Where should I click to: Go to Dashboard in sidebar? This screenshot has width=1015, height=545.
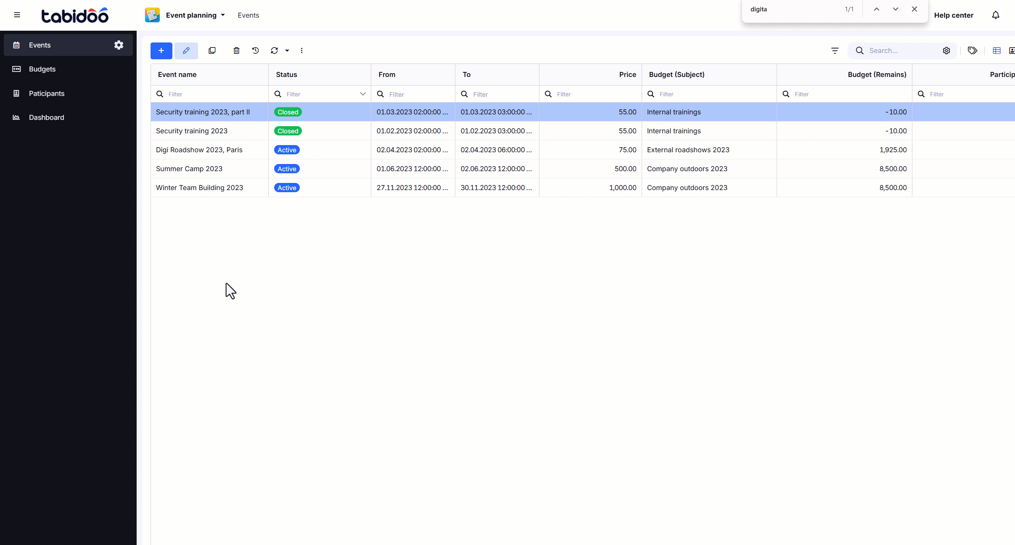click(46, 117)
